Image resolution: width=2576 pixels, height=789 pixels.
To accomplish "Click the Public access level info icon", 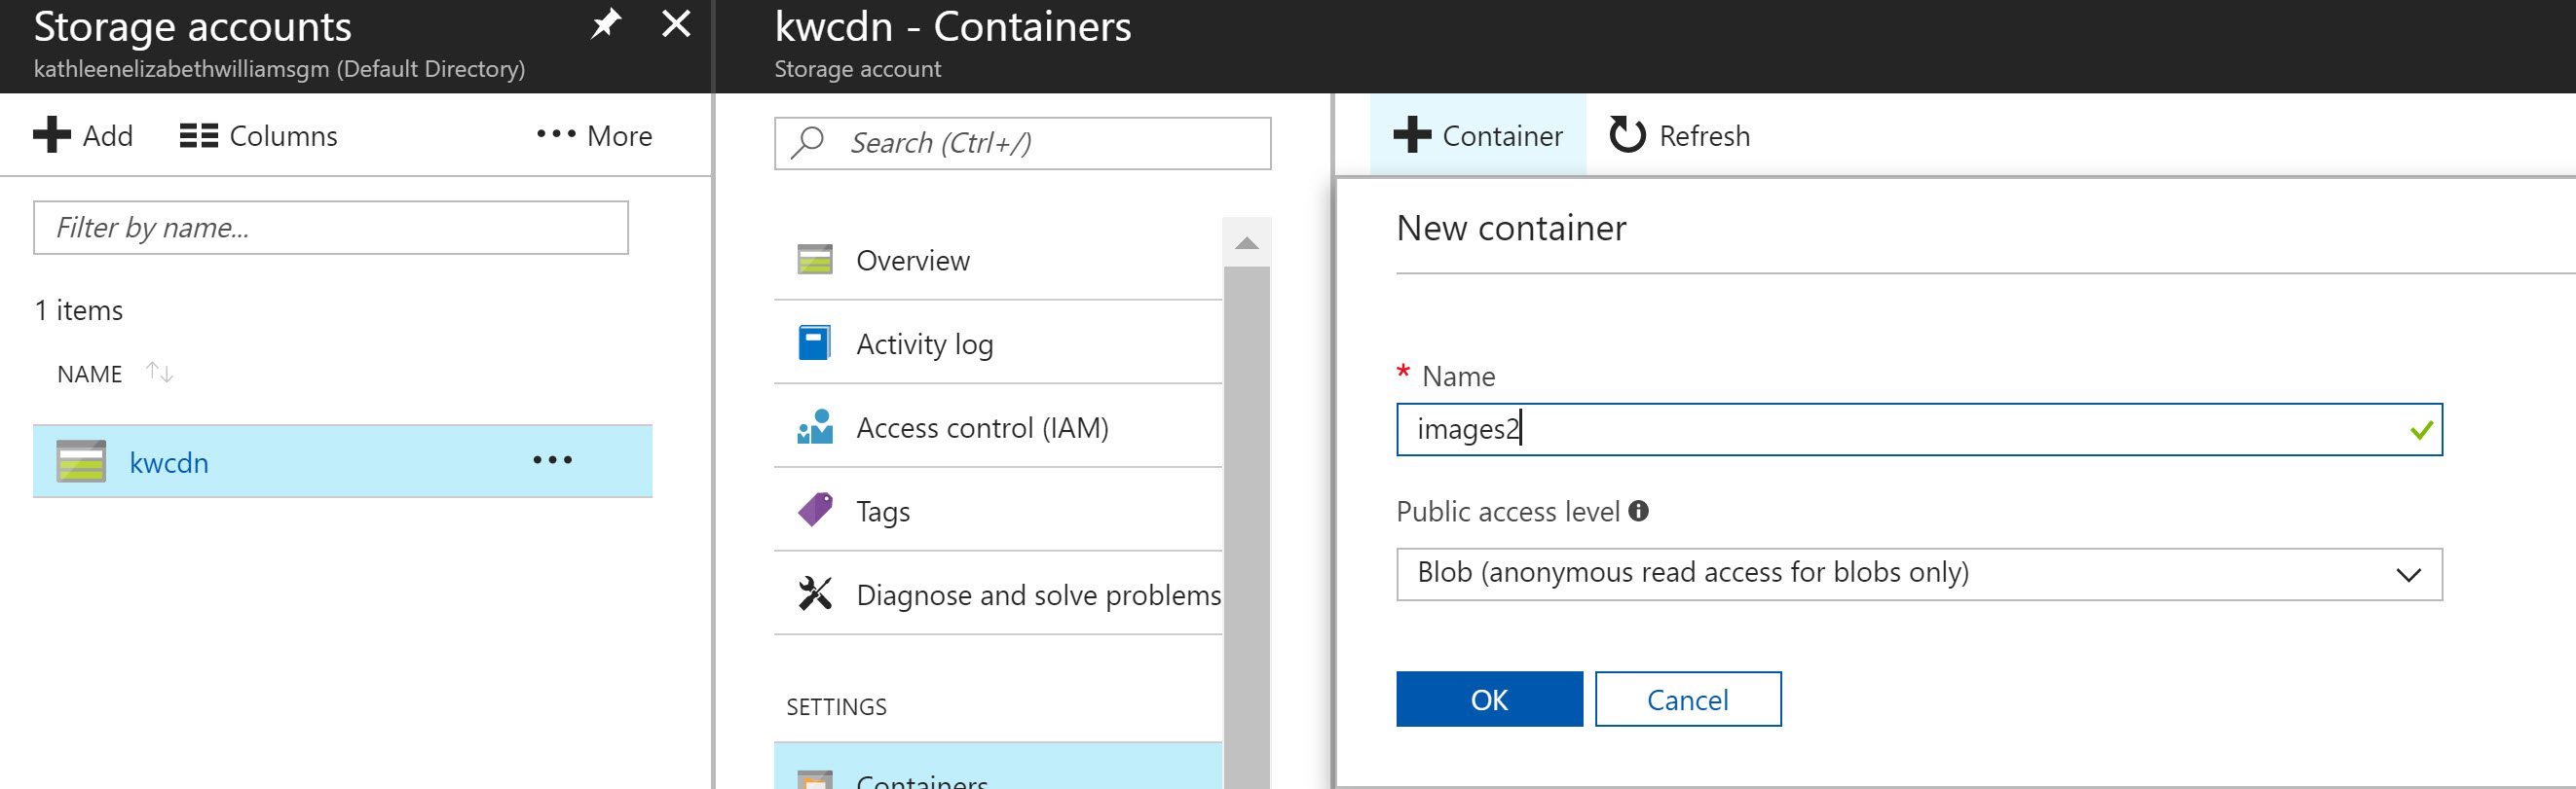I will (1638, 511).
